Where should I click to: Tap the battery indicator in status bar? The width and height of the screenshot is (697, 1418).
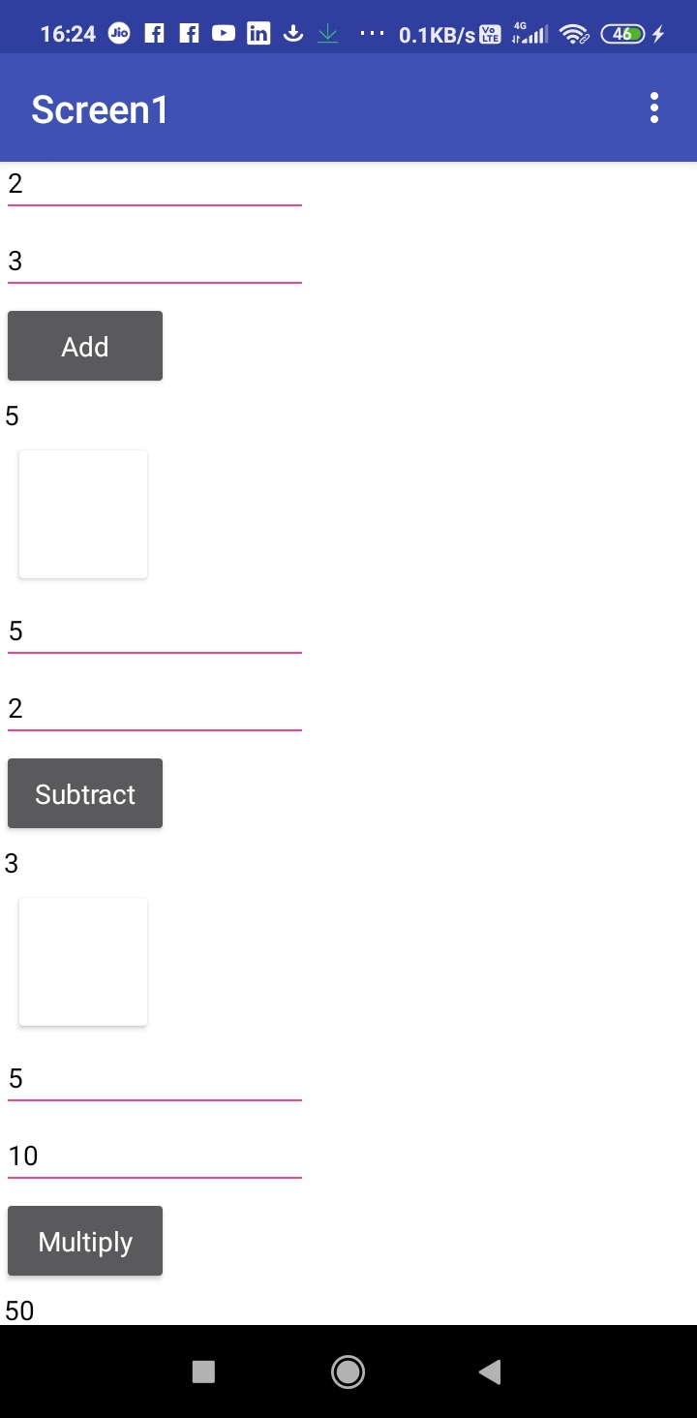point(623,34)
